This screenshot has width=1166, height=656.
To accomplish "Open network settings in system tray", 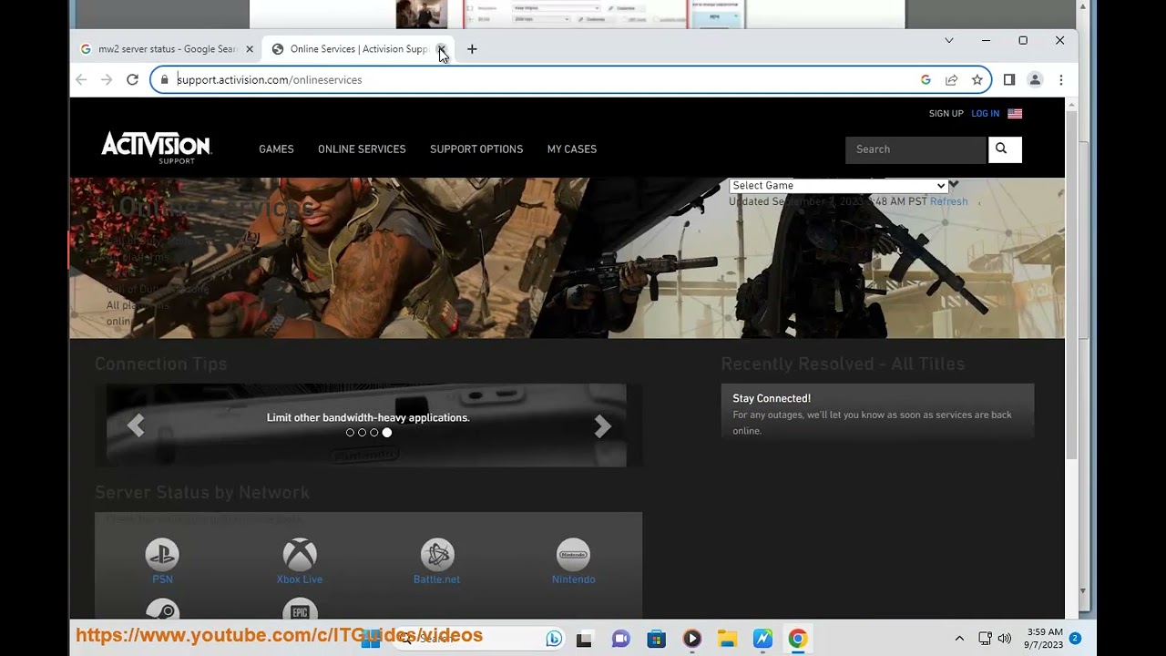I will point(985,639).
